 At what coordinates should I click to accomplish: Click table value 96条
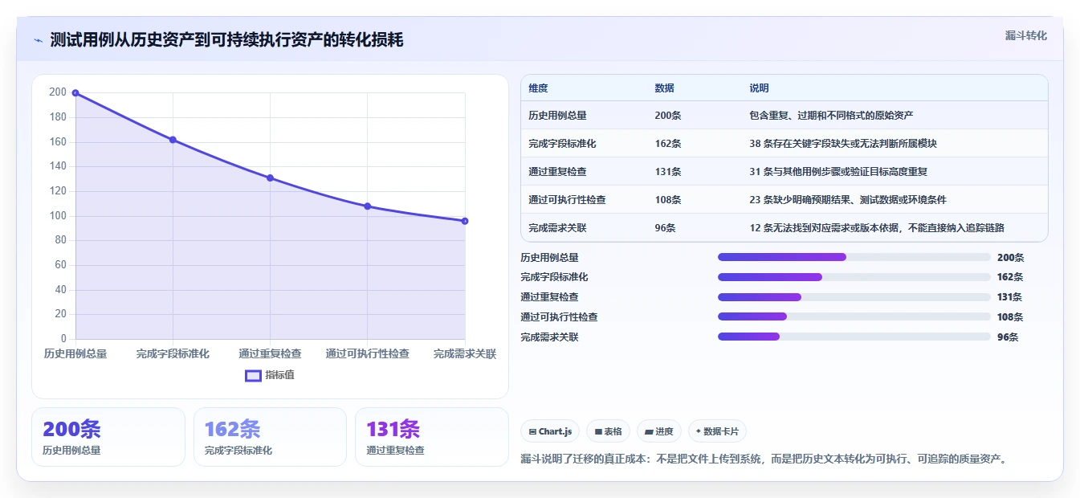[665, 228]
